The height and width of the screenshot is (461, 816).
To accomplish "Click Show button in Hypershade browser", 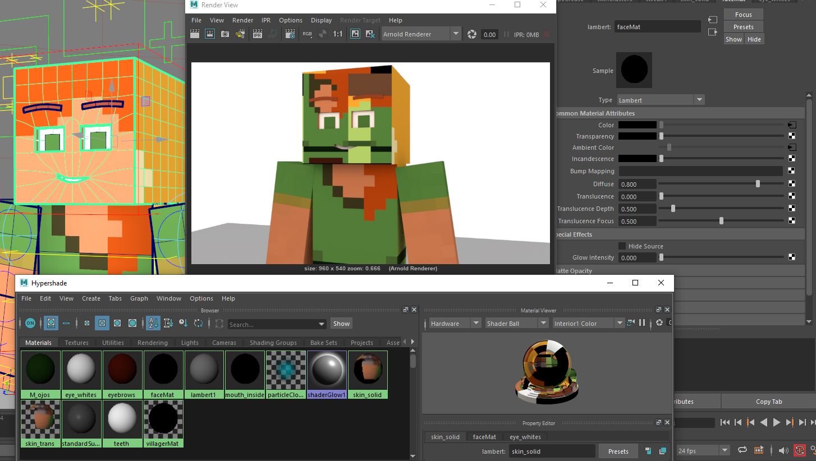I will click(341, 324).
